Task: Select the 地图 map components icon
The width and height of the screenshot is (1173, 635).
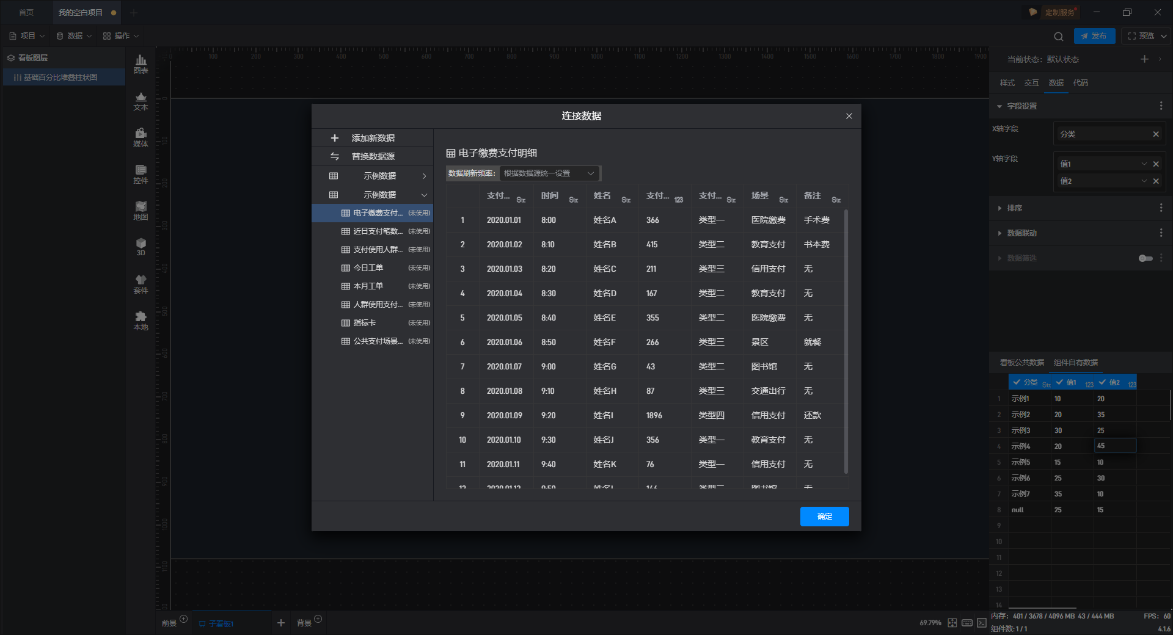Action: (x=141, y=210)
